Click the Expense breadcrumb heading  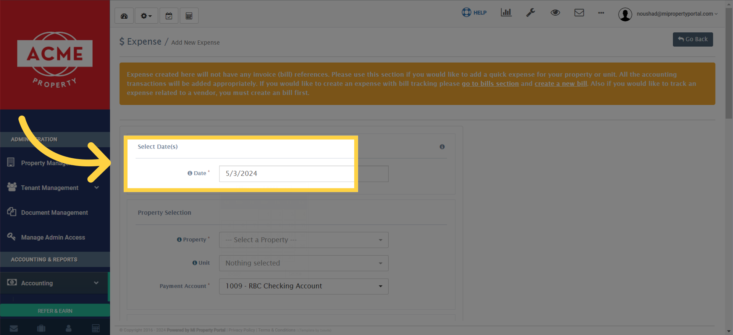click(140, 42)
